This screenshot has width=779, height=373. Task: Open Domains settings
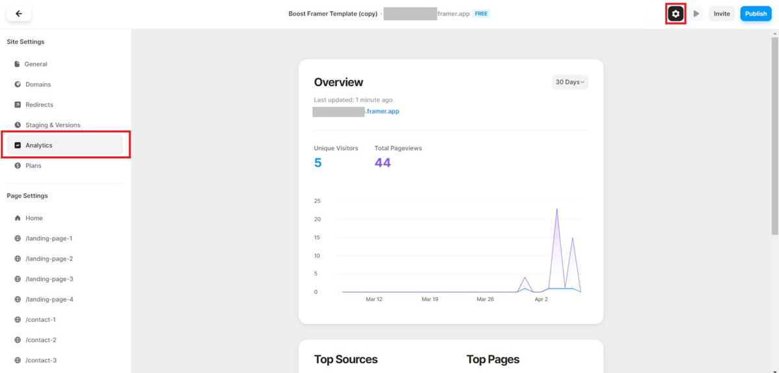65,84
